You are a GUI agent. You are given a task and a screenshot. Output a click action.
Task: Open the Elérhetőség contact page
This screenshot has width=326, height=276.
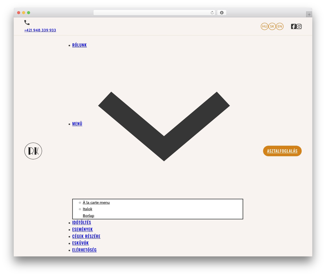click(84, 250)
